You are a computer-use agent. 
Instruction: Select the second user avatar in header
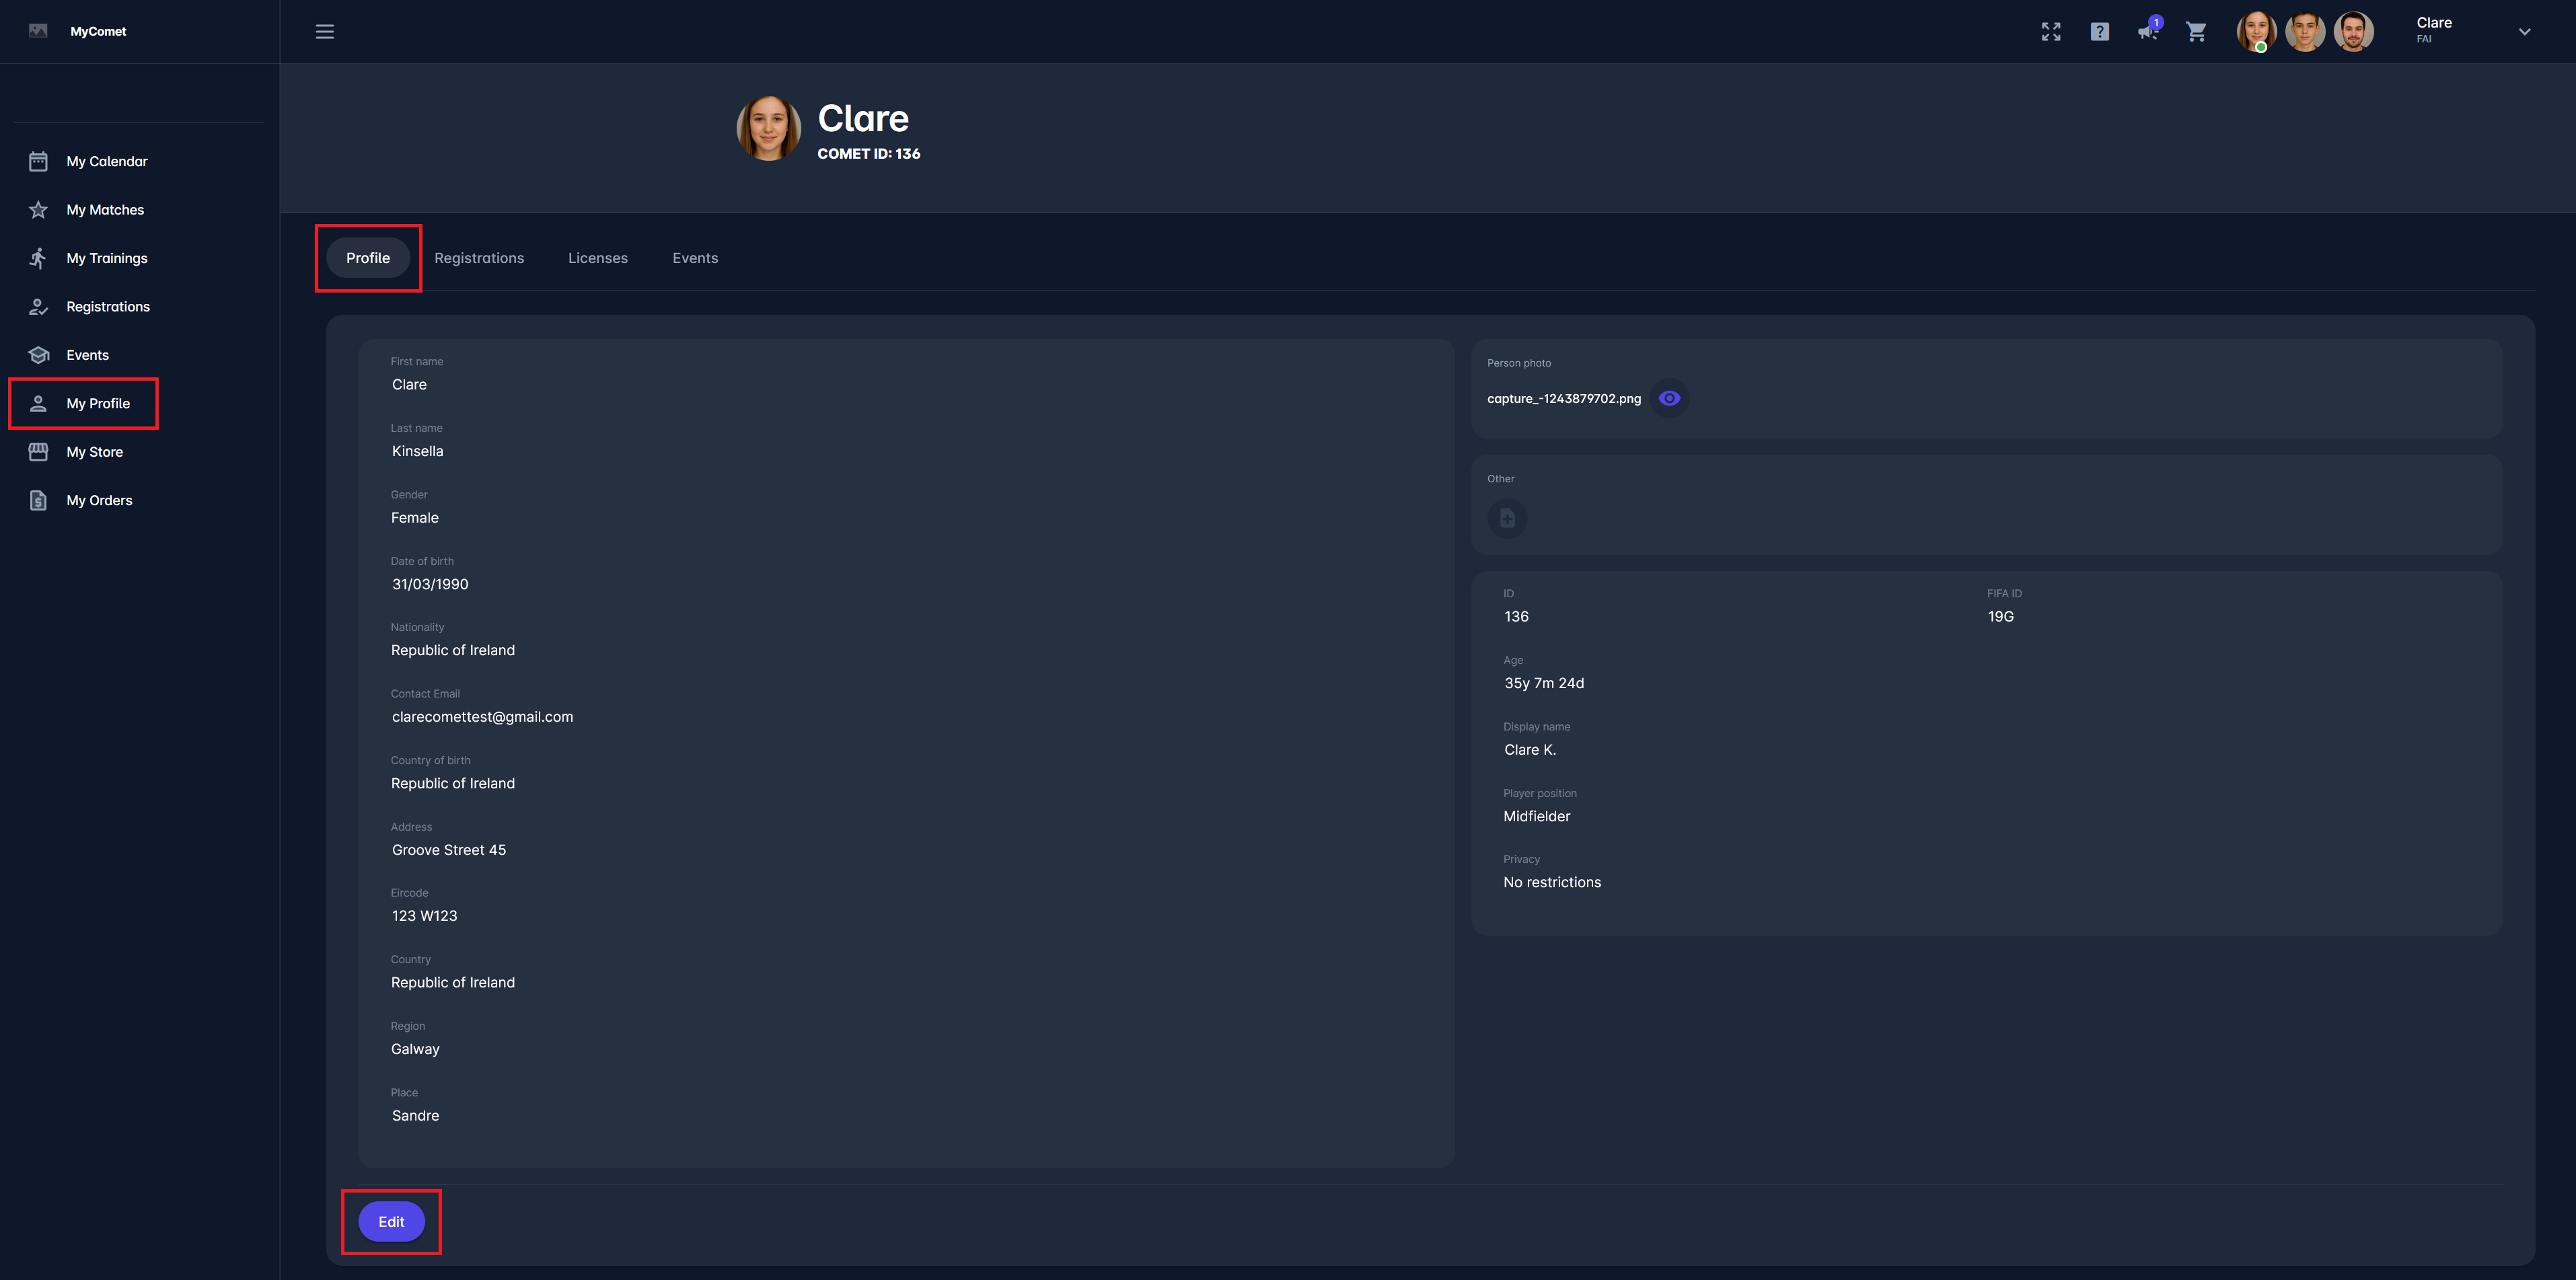point(2305,32)
